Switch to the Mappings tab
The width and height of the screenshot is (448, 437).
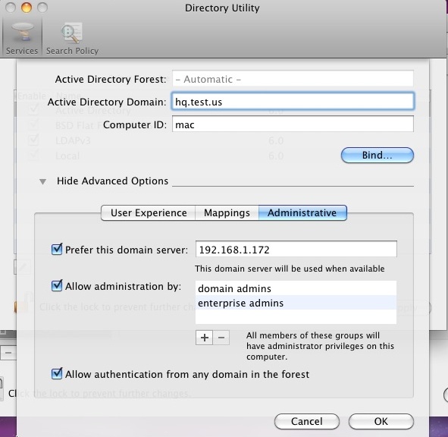[227, 212]
